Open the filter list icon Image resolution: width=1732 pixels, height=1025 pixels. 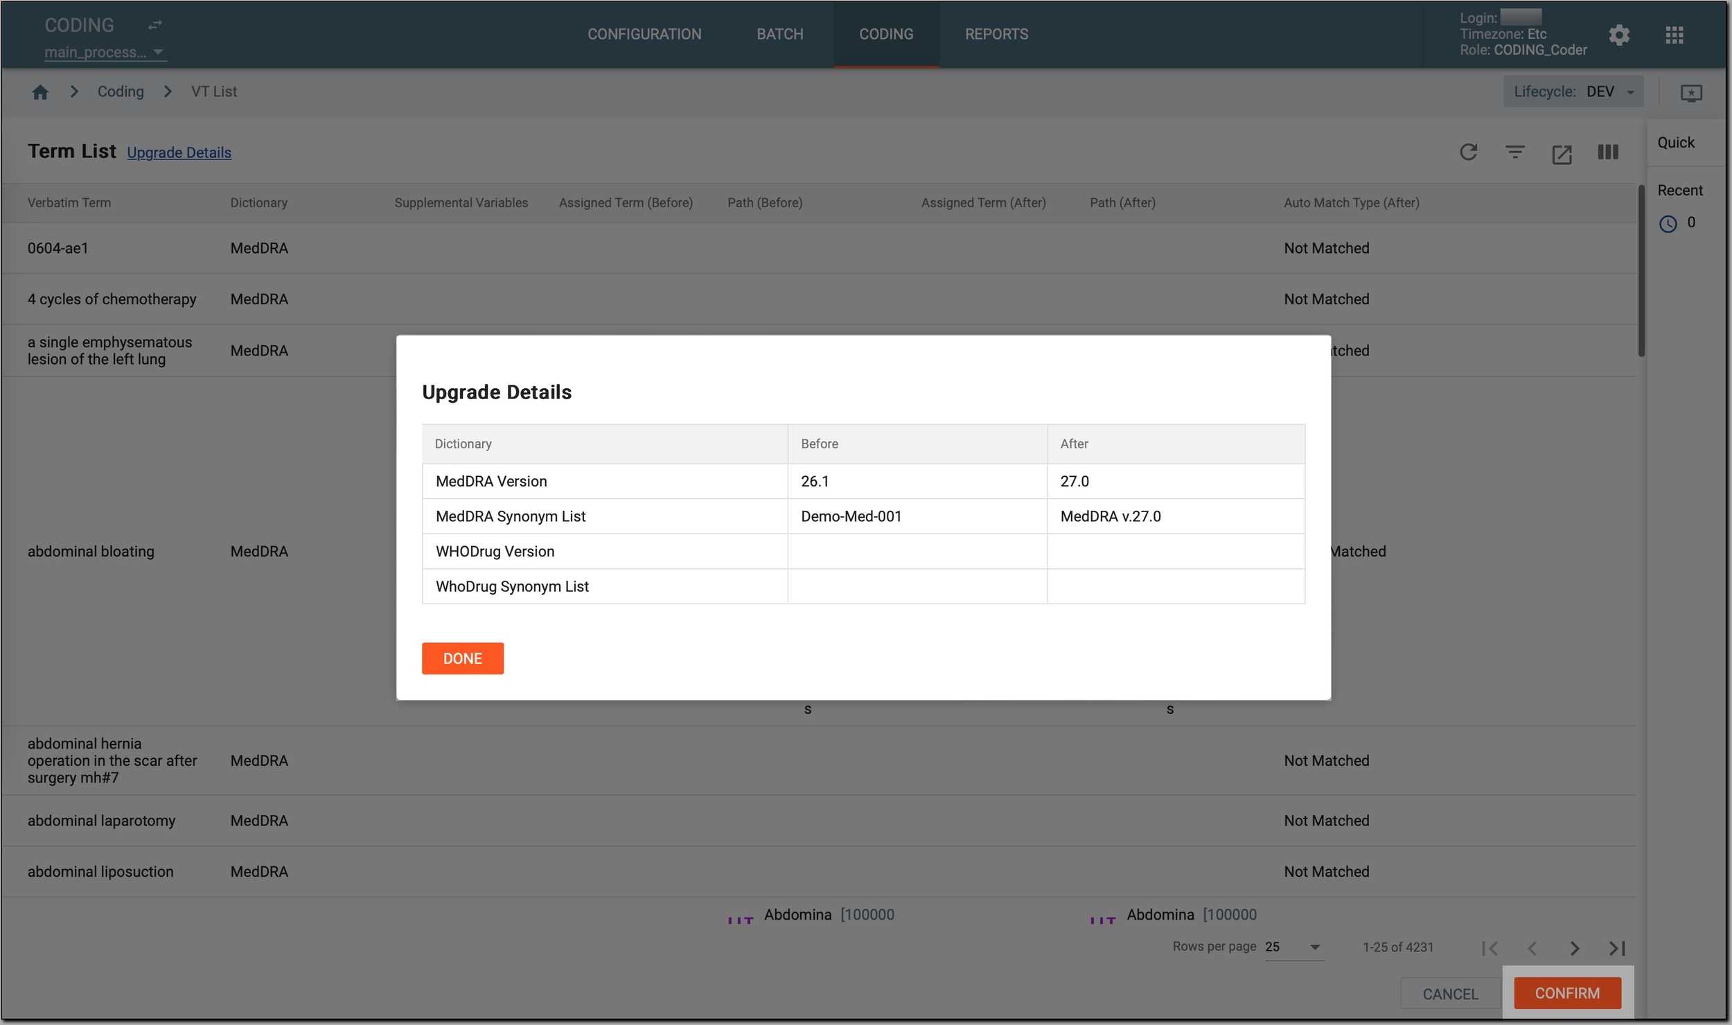pos(1514,152)
